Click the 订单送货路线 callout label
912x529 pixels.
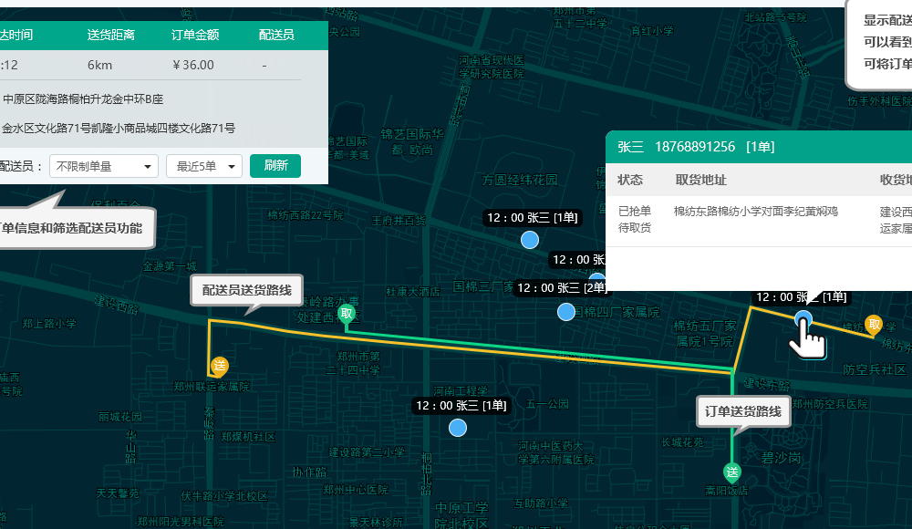pos(743,411)
